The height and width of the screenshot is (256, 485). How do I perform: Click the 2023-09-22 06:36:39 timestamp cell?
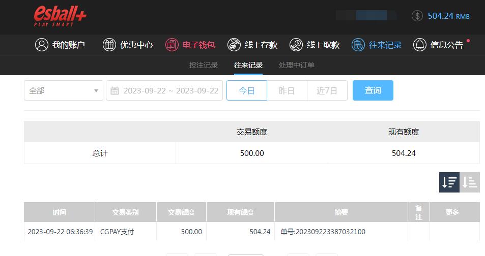click(x=60, y=232)
